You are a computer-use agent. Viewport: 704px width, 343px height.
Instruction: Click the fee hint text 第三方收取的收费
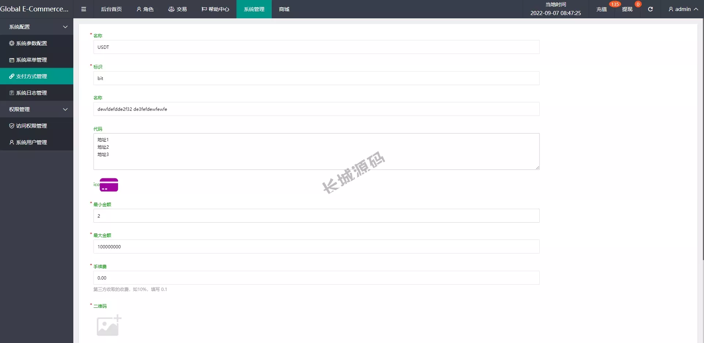[130, 289]
